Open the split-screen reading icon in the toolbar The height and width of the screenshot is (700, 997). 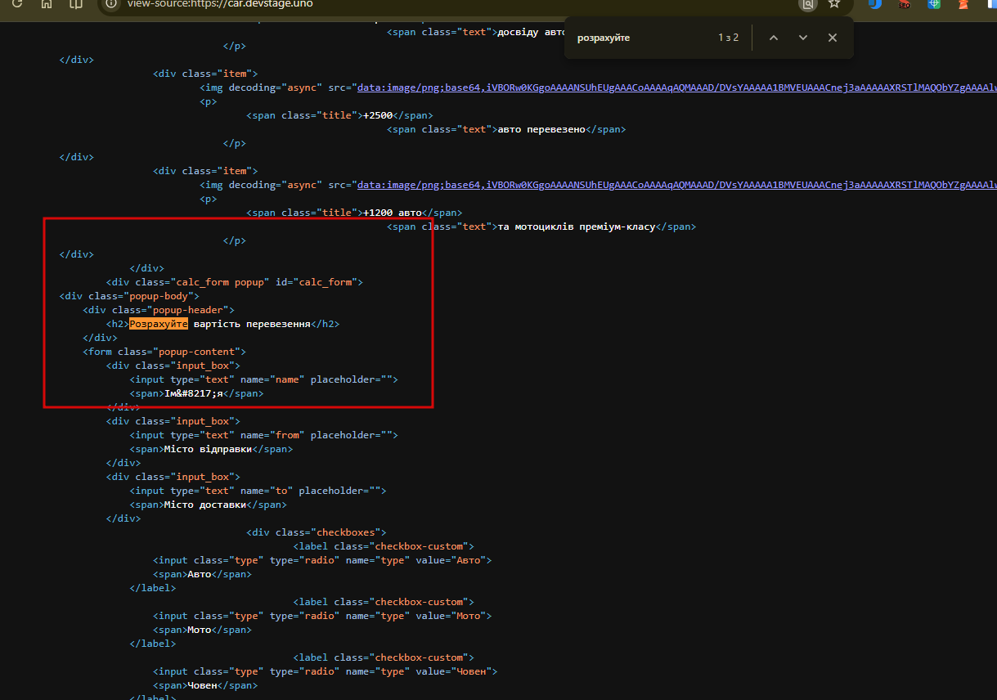point(76,4)
